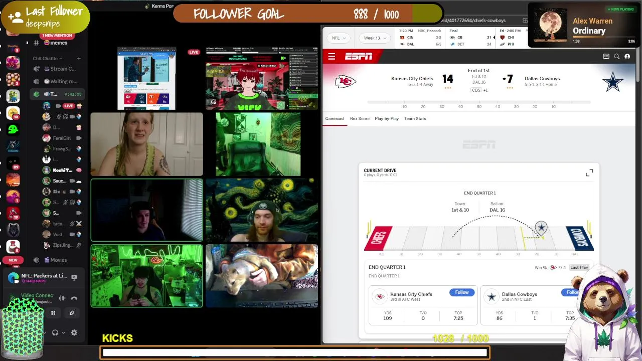Switch to the Gamecast tab
The height and width of the screenshot is (361, 642).
[335, 119]
